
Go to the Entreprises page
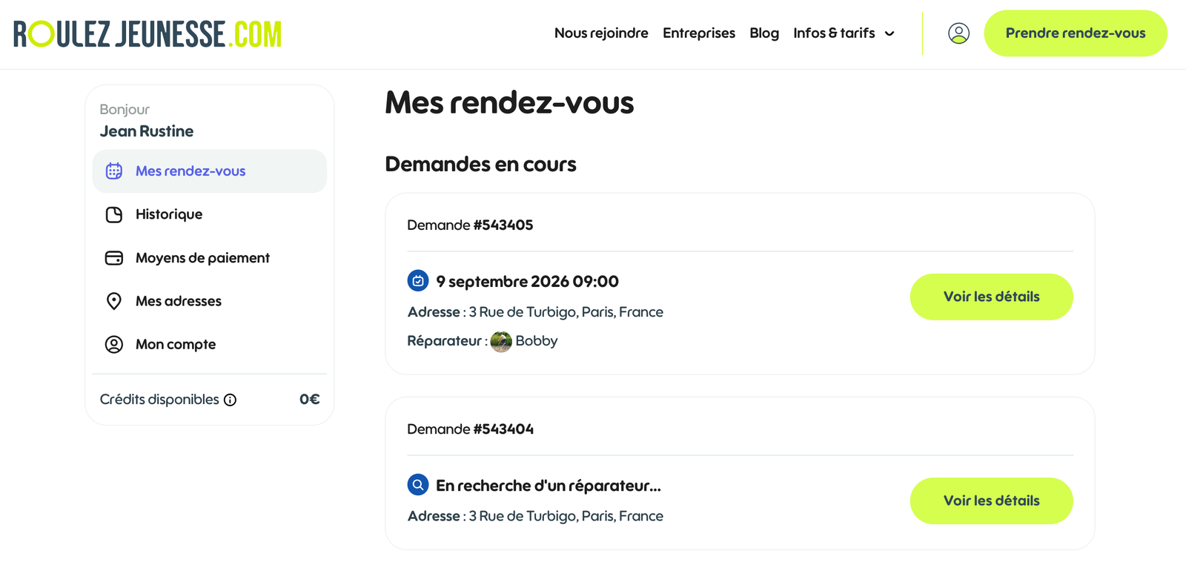699,33
